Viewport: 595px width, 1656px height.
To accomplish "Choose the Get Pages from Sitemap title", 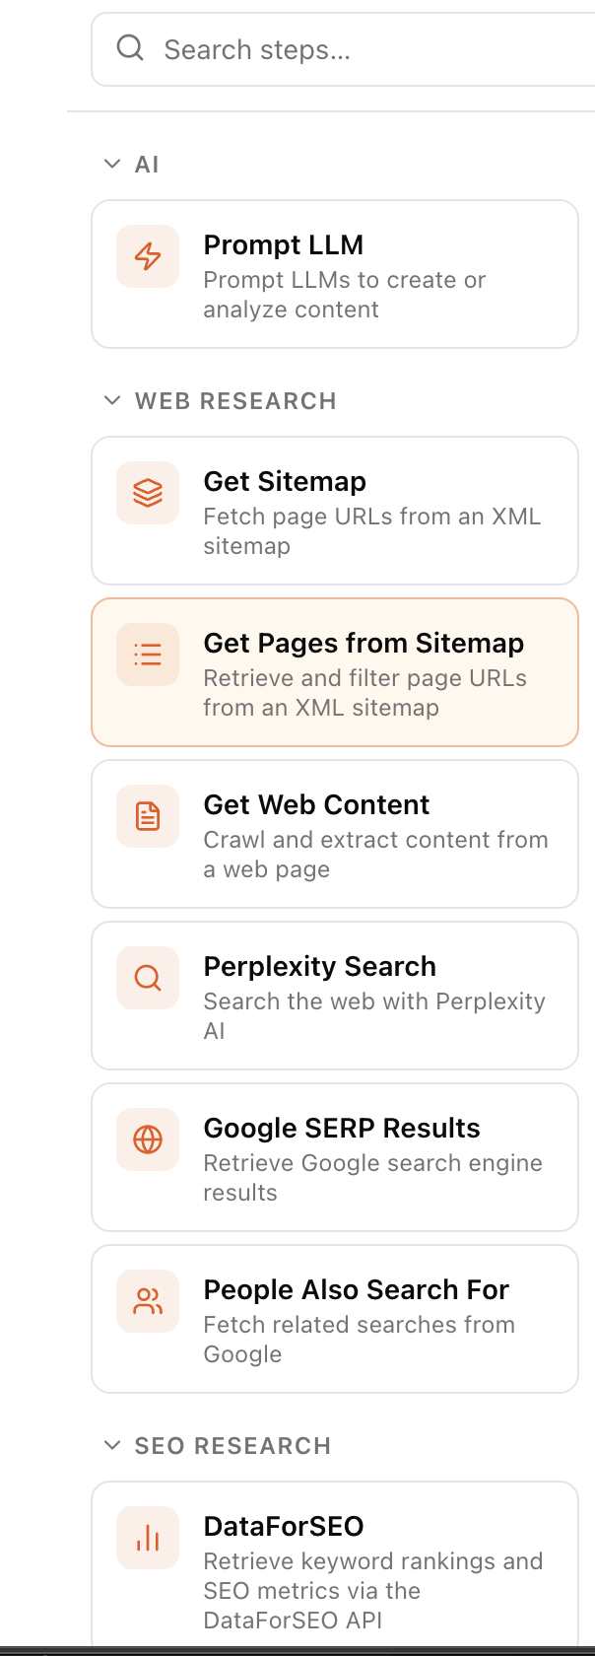I will click(x=364, y=644).
